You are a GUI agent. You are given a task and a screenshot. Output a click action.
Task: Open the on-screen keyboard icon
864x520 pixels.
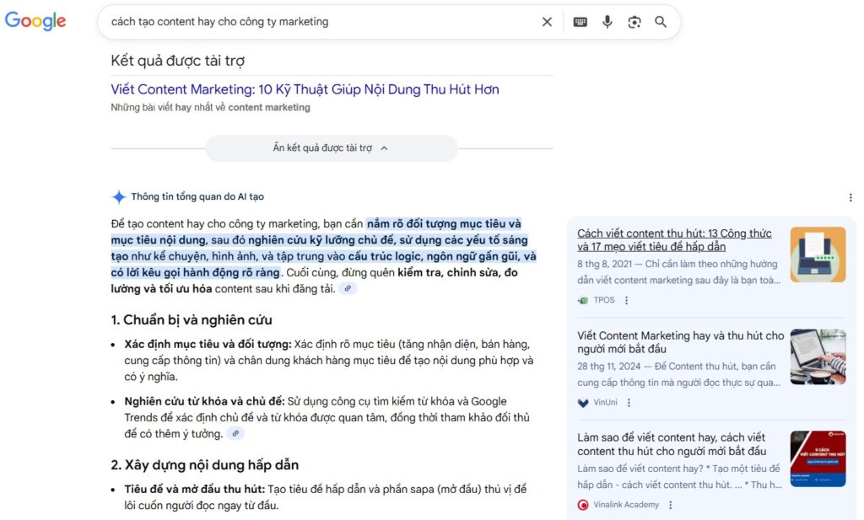(580, 22)
